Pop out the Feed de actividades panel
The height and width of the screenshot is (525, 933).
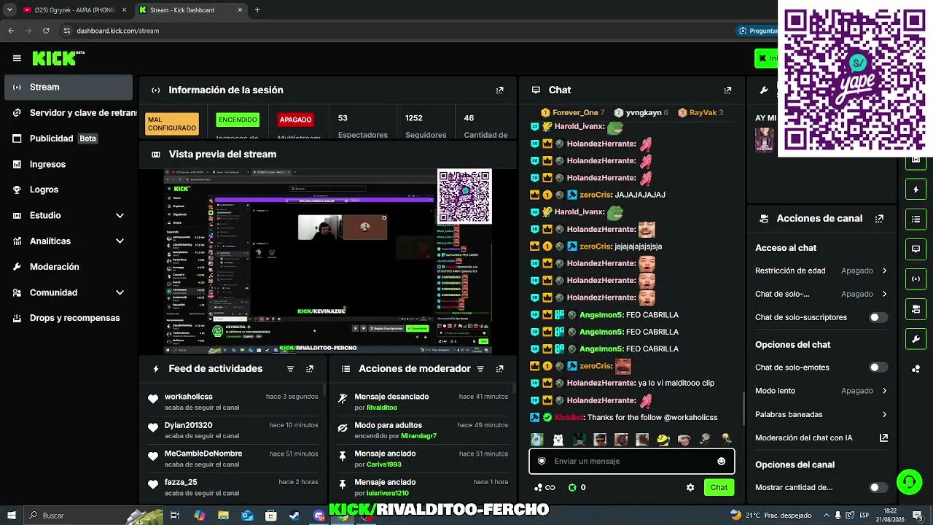pos(310,369)
